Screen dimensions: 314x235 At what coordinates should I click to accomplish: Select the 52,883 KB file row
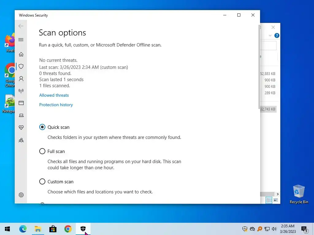coord(268,74)
